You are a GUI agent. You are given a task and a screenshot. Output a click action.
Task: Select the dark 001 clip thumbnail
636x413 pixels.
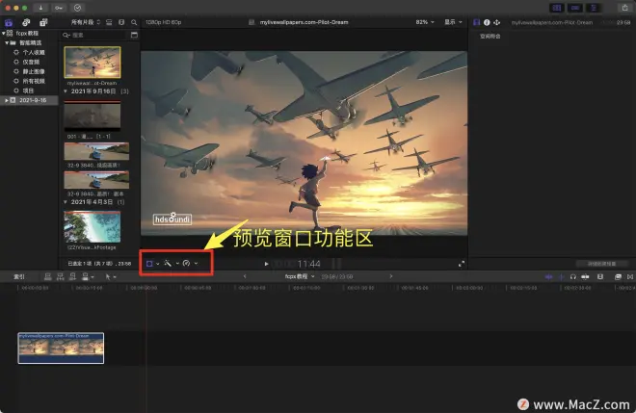(93, 116)
